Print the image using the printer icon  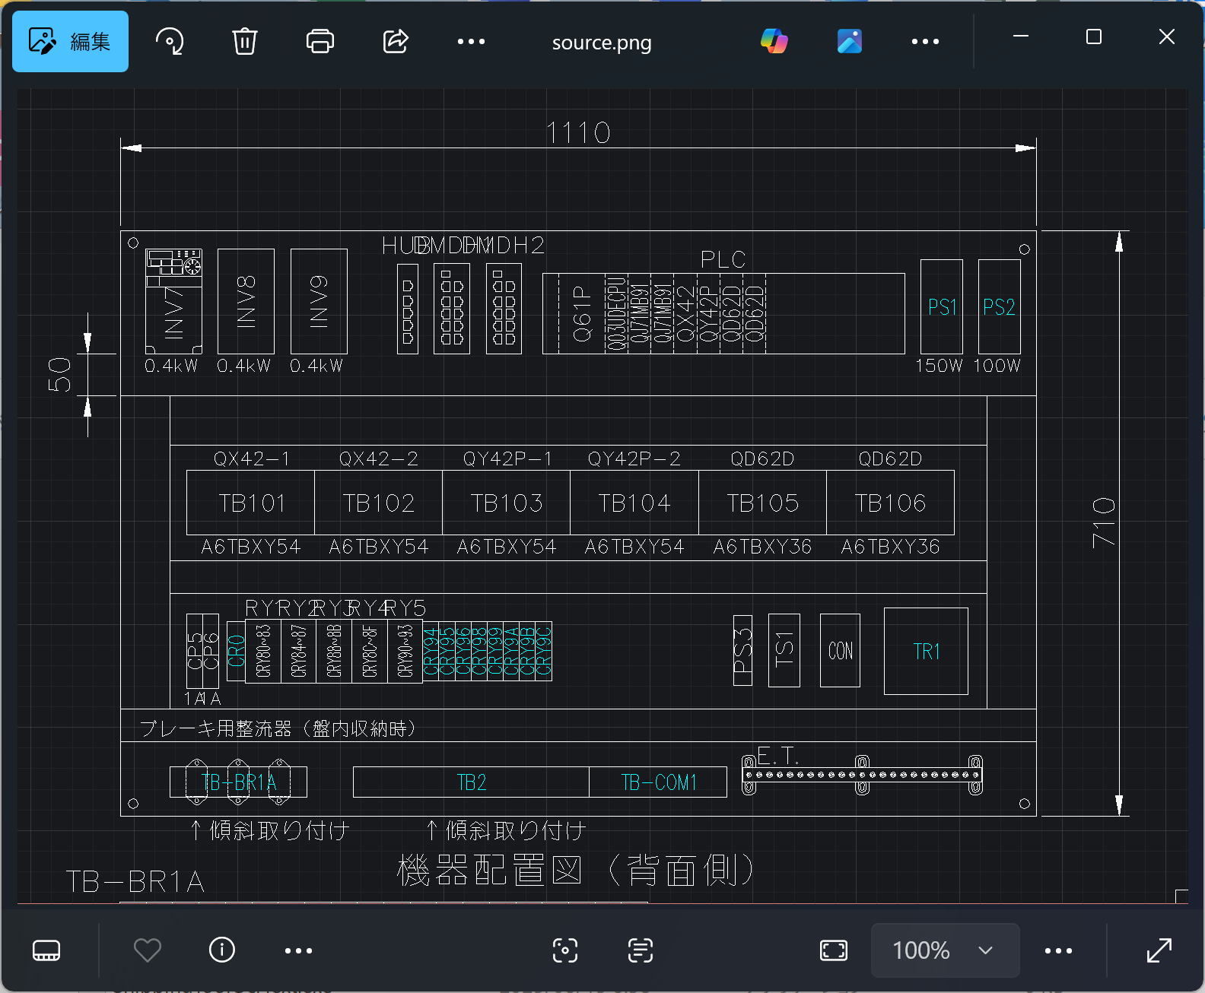coord(320,42)
